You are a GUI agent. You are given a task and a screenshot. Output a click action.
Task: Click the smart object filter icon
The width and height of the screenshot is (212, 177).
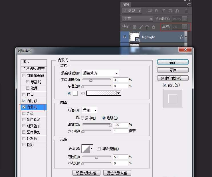point(177,11)
